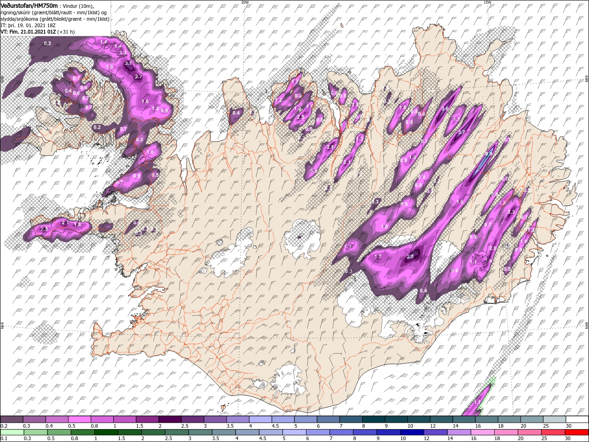Click the 3.7 precipitation value on the map
This screenshot has width=589, height=442.
click(462, 133)
